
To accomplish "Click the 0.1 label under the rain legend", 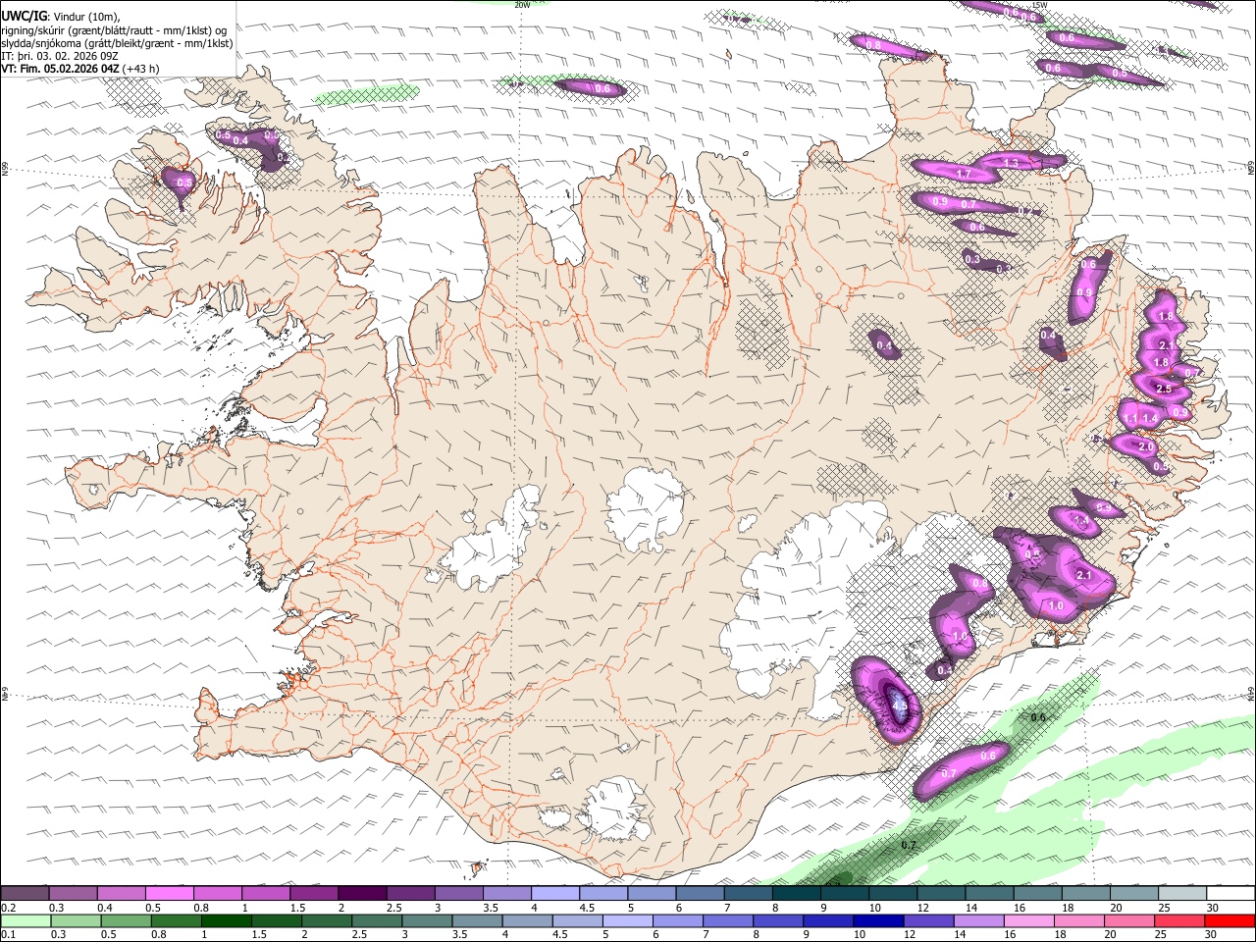I will click(x=8, y=934).
